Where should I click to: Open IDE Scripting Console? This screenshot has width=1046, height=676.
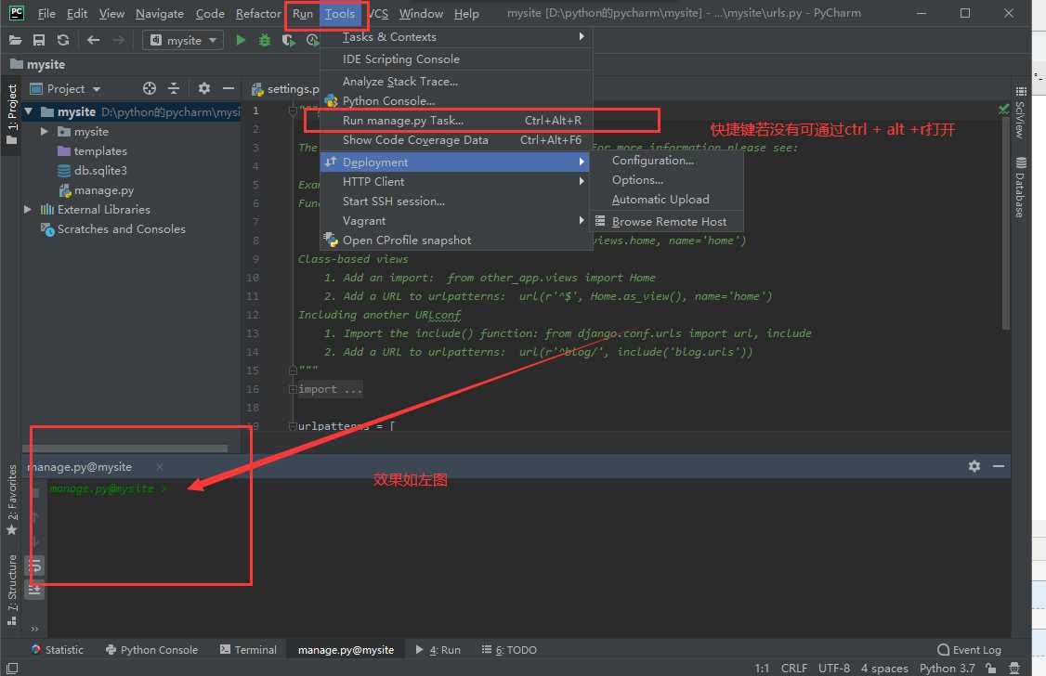click(455, 59)
